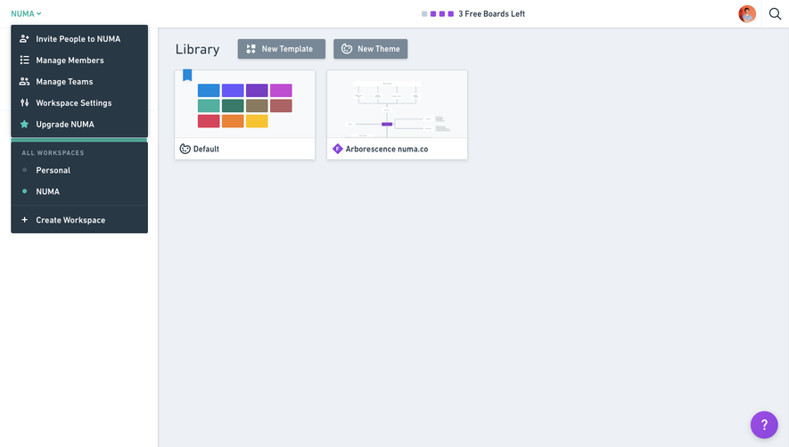Click the Manage Teams people icon
Image resolution: width=789 pixels, height=447 pixels.
(x=24, y=81)
